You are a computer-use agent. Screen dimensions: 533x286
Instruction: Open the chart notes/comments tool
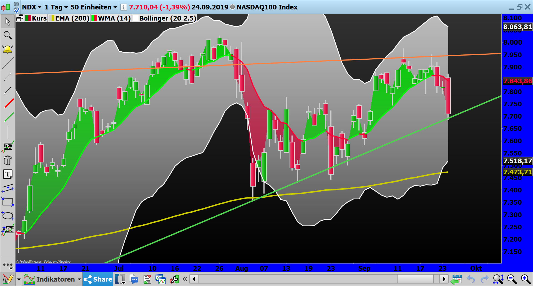[134, 279]
